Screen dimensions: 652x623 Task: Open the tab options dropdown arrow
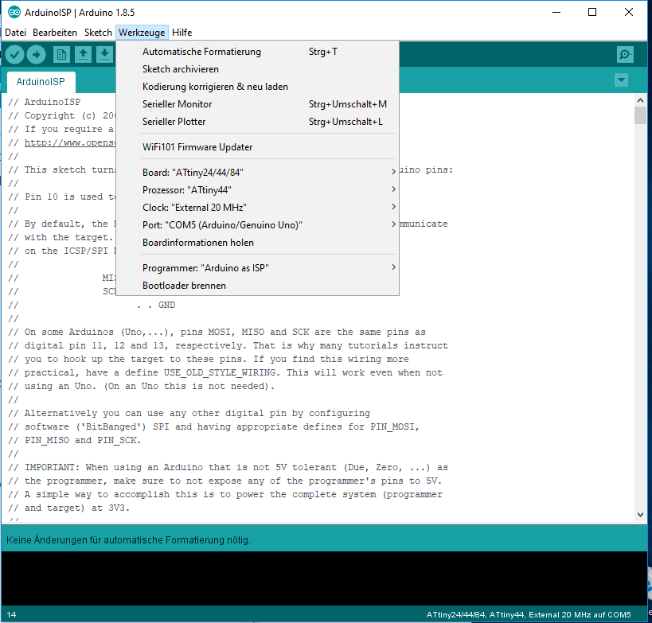coord(621,80)
